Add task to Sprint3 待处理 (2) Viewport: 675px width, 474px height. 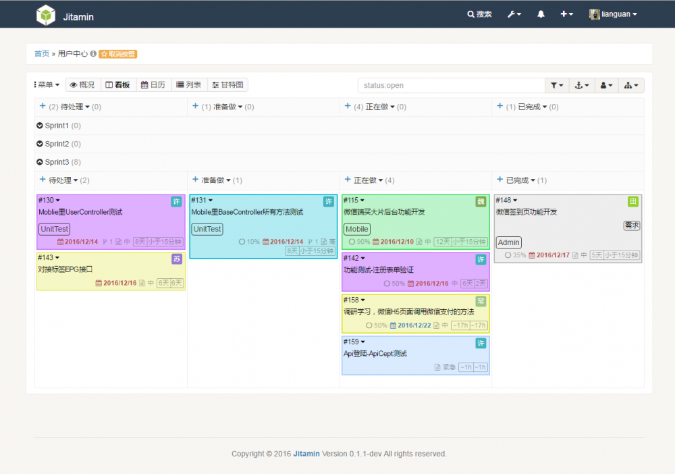pyautogui.click(x=43, y=179)
